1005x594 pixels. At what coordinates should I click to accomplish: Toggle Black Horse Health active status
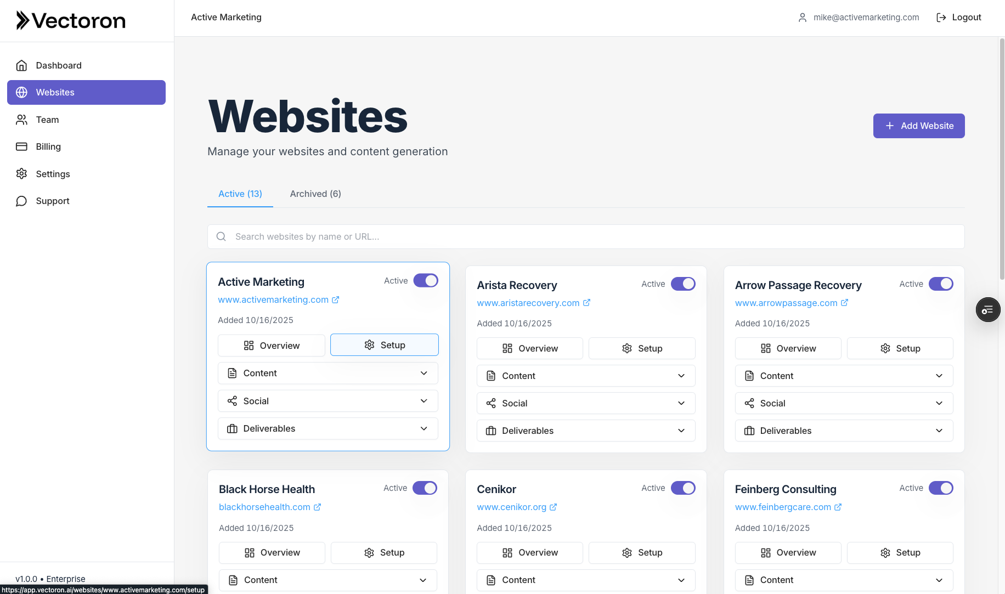425,488
